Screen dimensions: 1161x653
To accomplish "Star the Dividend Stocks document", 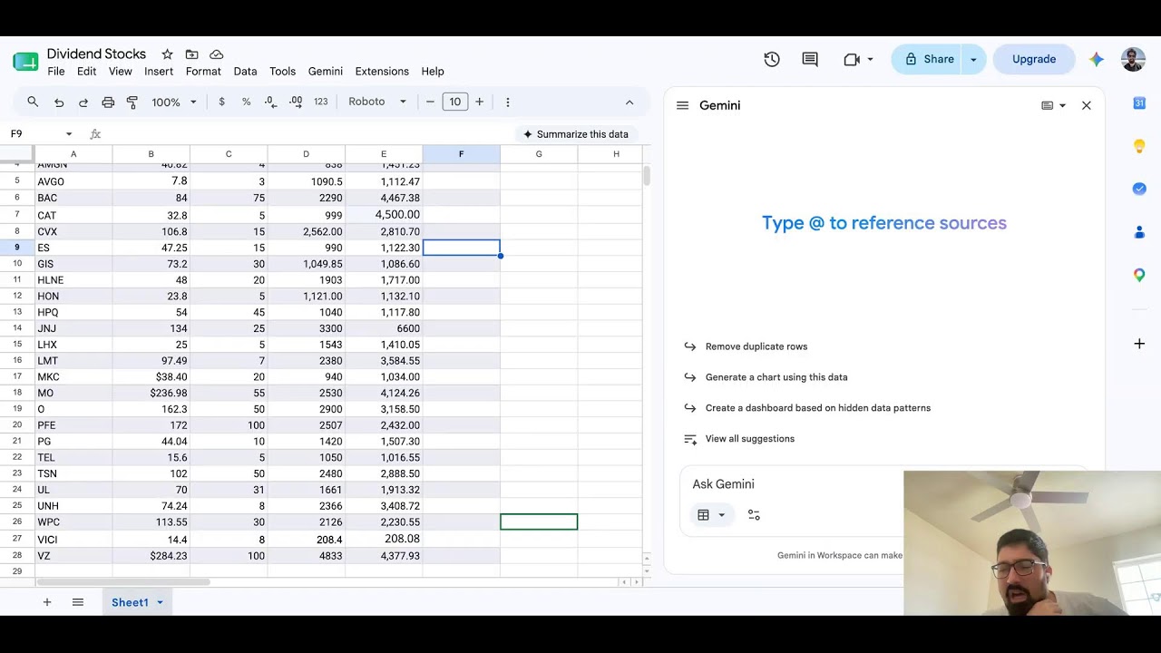I will click(x=167, y=54).
